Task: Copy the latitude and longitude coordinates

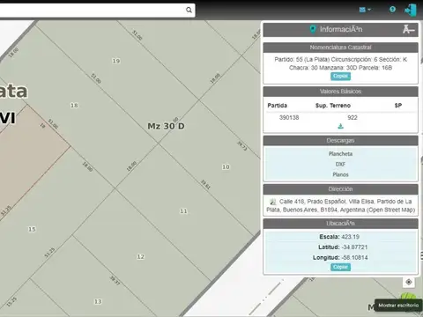Action: [340, 267]
